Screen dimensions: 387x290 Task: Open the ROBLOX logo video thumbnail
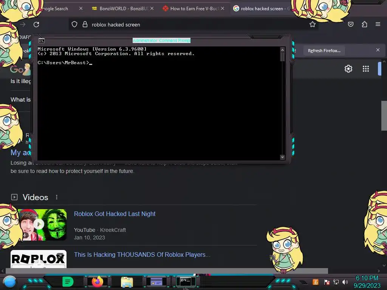39,259
